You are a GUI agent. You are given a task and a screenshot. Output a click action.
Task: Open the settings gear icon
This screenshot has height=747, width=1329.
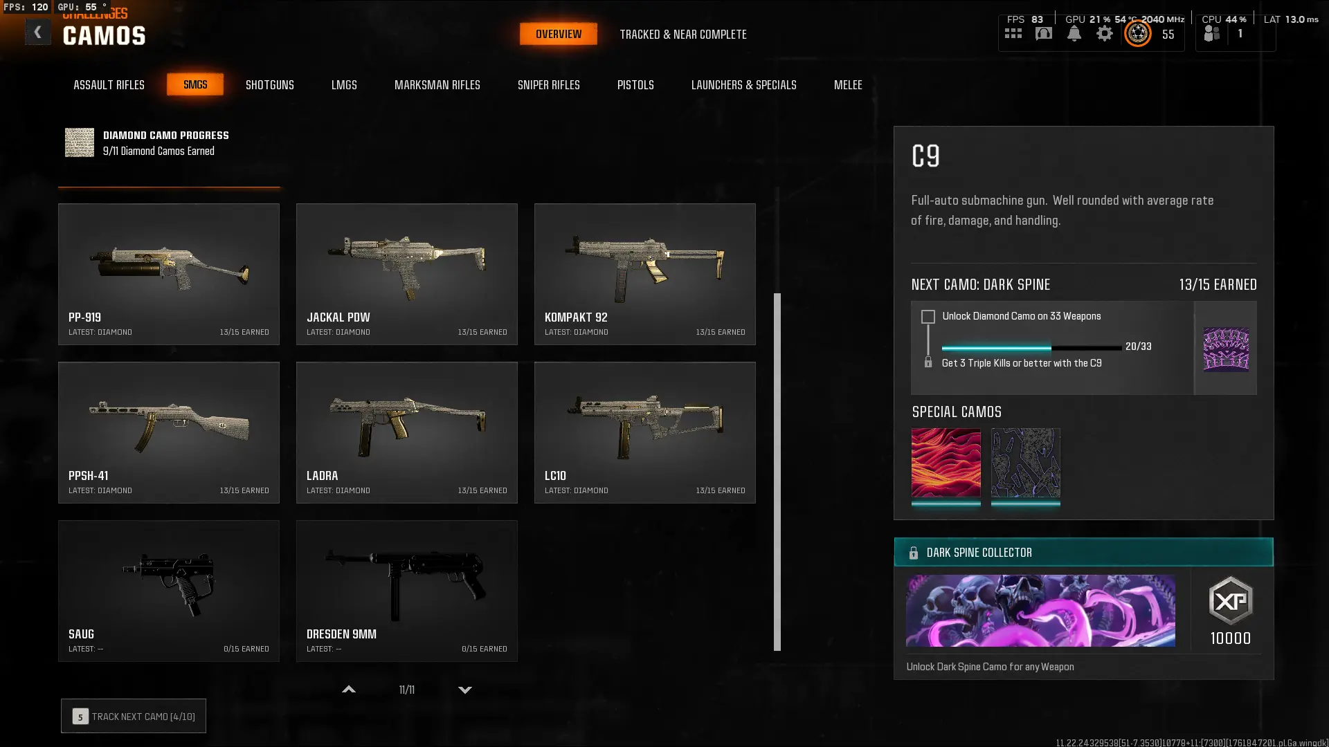pos(1105,33)
